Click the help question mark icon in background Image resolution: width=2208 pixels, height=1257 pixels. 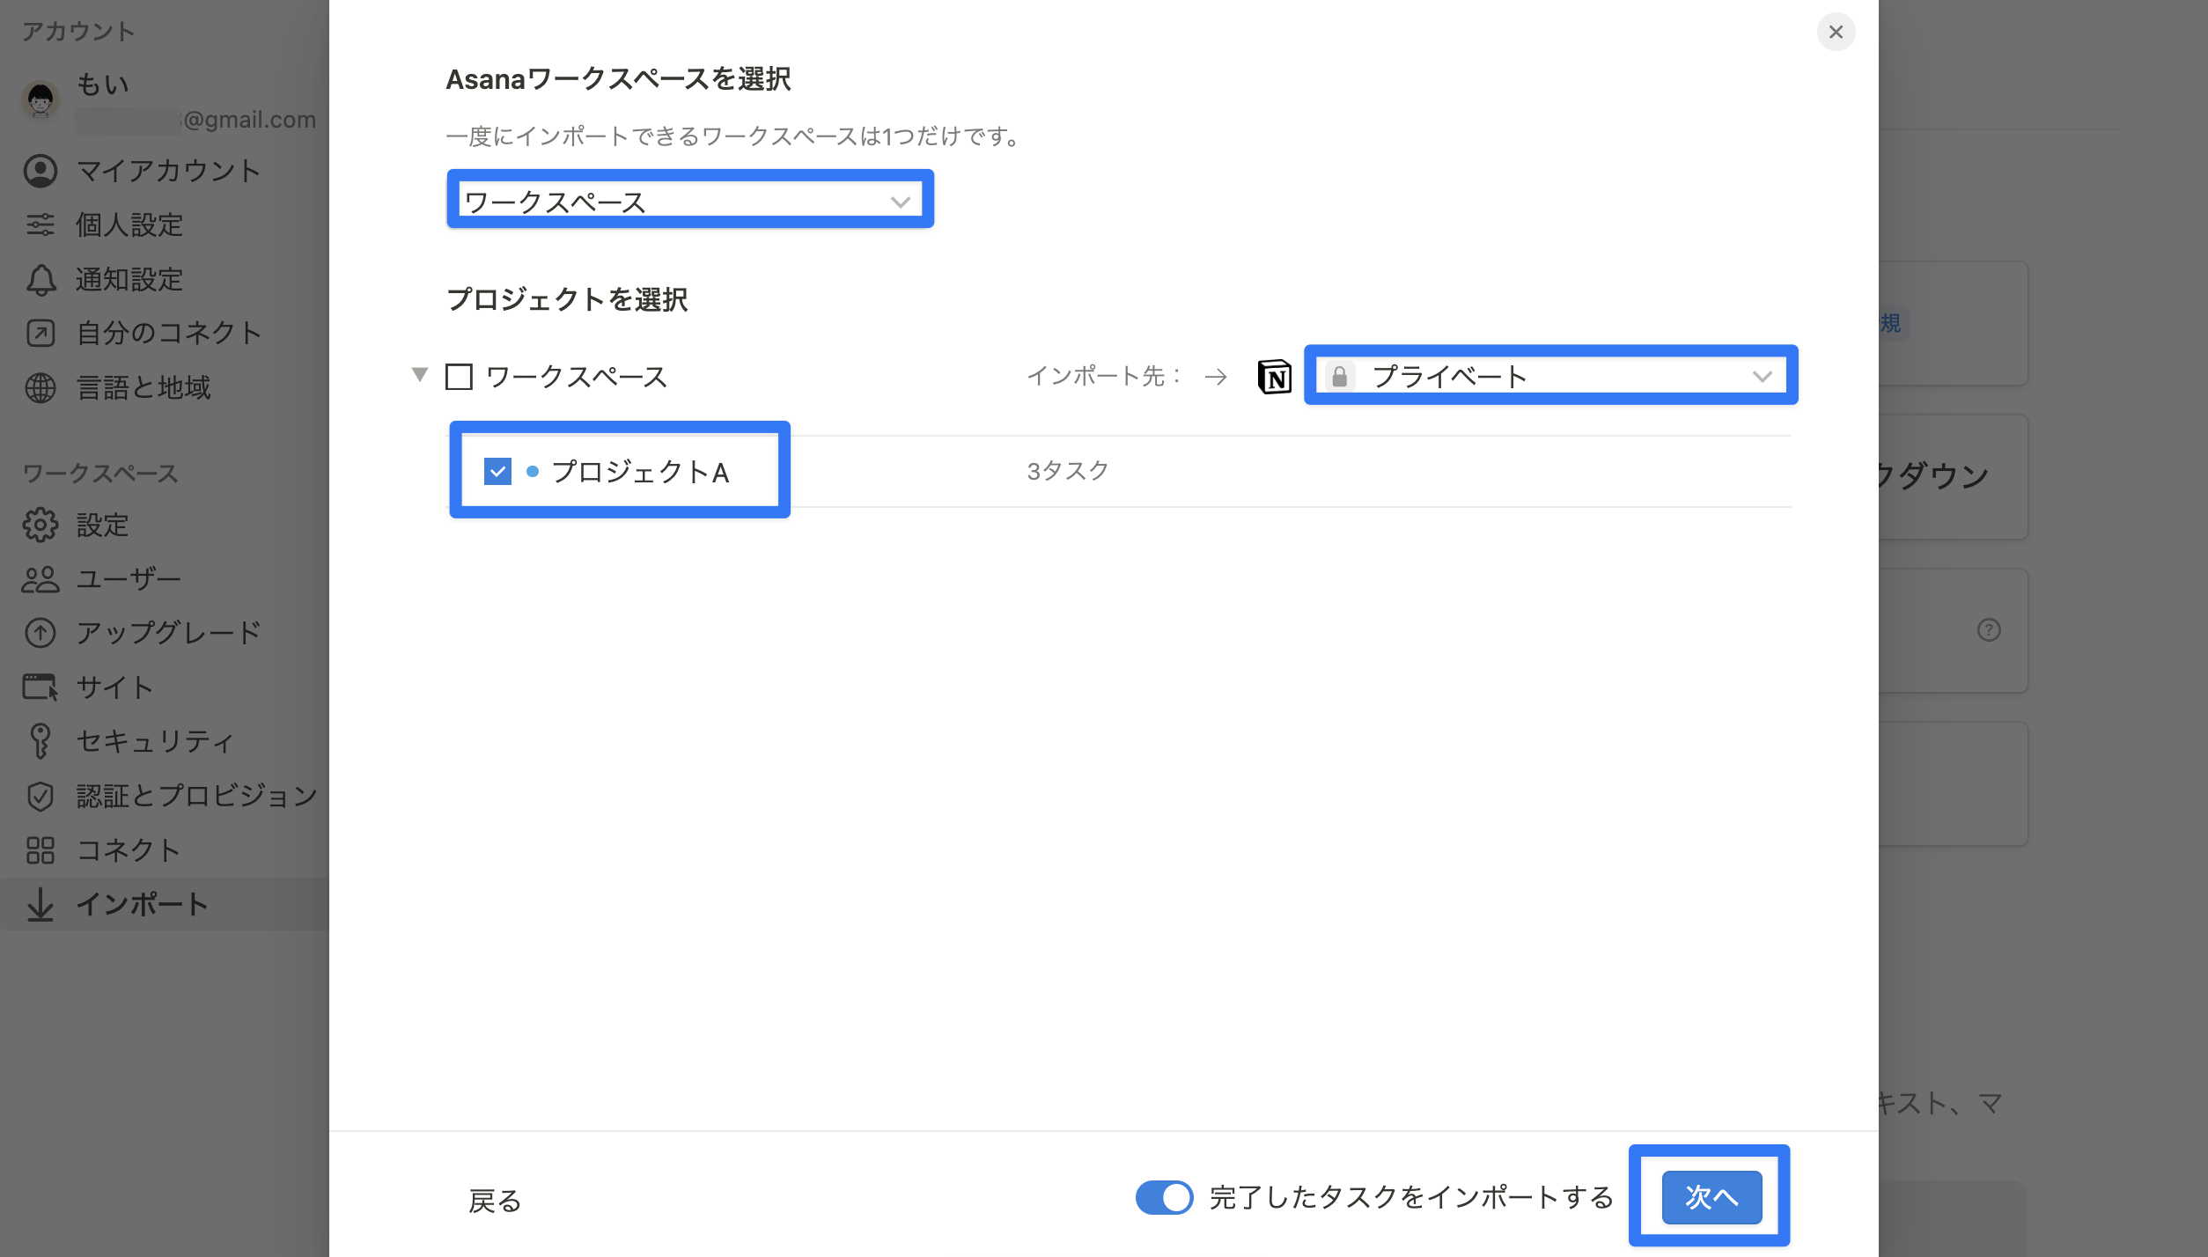tap(1989, 629)
